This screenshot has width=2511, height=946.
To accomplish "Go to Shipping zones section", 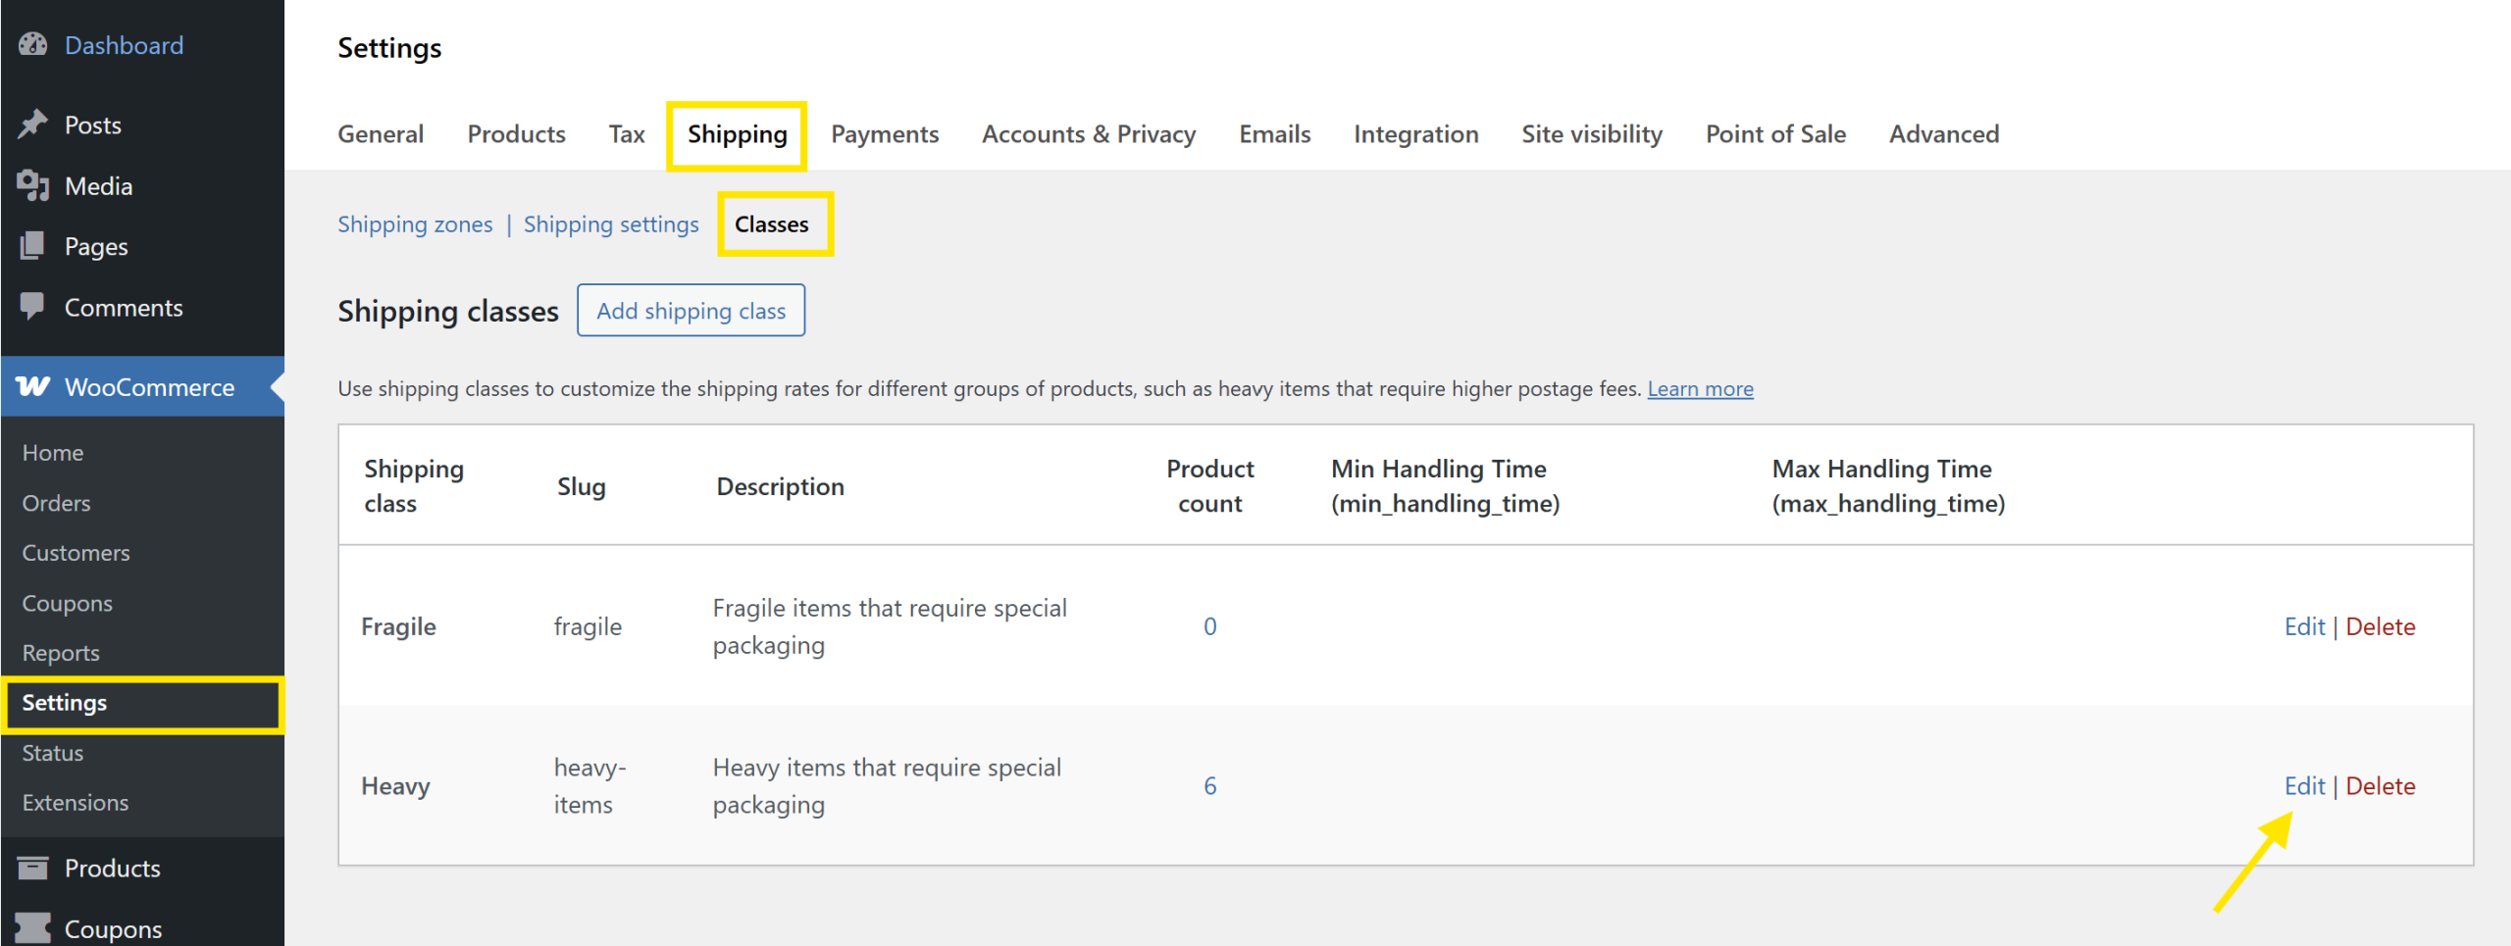I will pyautogui.click(x=415, y=224).
